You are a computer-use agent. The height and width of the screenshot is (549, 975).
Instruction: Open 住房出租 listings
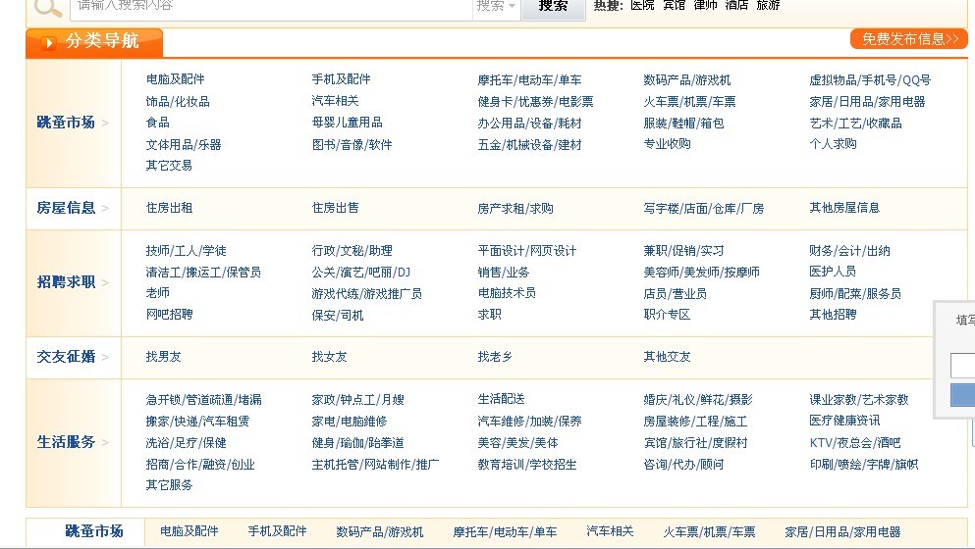[x=169, y=208]
